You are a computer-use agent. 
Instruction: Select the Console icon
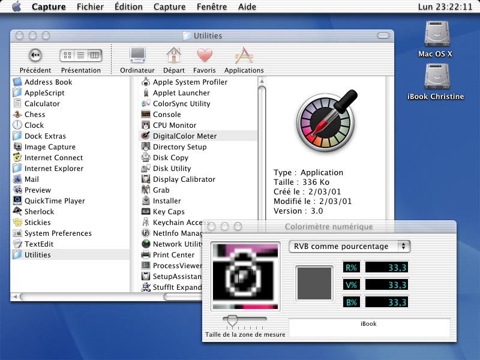(x=146, y=114)
